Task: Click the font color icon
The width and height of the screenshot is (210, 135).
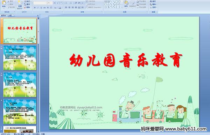Action: (x=60, y=8)
